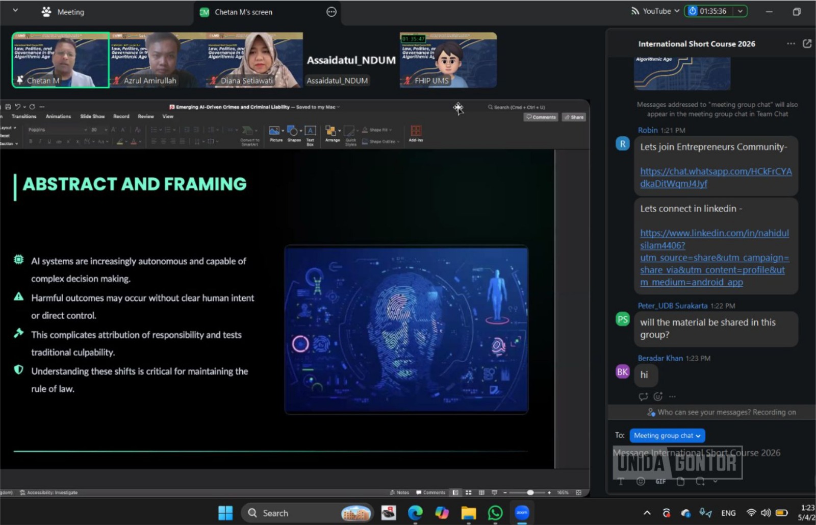Open the Animations ribbon tab in PowerPoint
The height and width of the screenshot is (525, 816).
pos(58,116)
